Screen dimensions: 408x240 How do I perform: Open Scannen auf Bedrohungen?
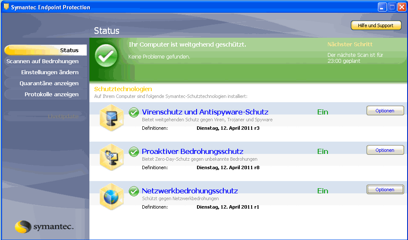45,61
